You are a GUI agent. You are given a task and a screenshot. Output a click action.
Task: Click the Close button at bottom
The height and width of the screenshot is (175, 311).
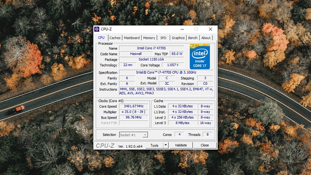point(204,145)
